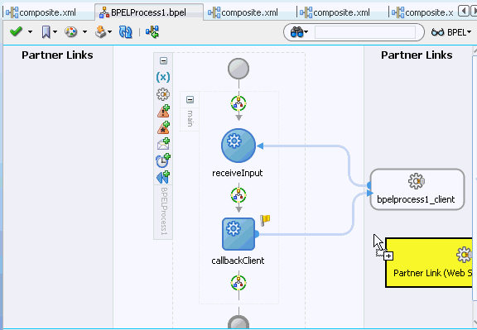477x330 pixels.
Task: Click the color palette icon
Action: coord(71,31)
